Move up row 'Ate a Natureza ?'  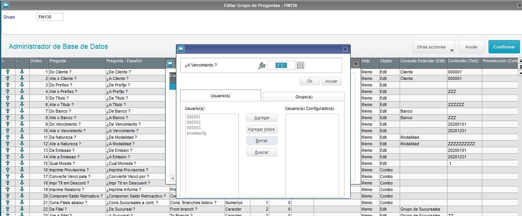7,144
